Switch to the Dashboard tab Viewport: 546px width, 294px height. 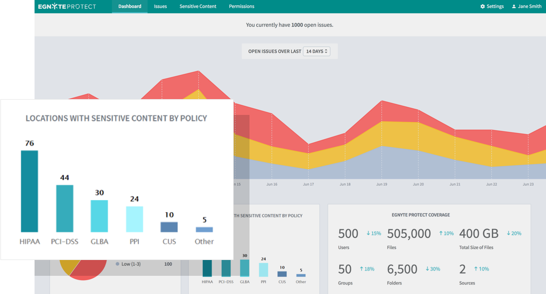coord(130,7)
